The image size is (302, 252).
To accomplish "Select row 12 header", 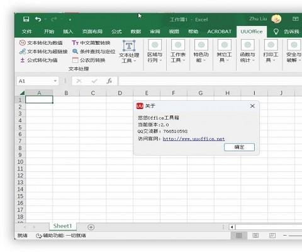I will coord(20,176).
